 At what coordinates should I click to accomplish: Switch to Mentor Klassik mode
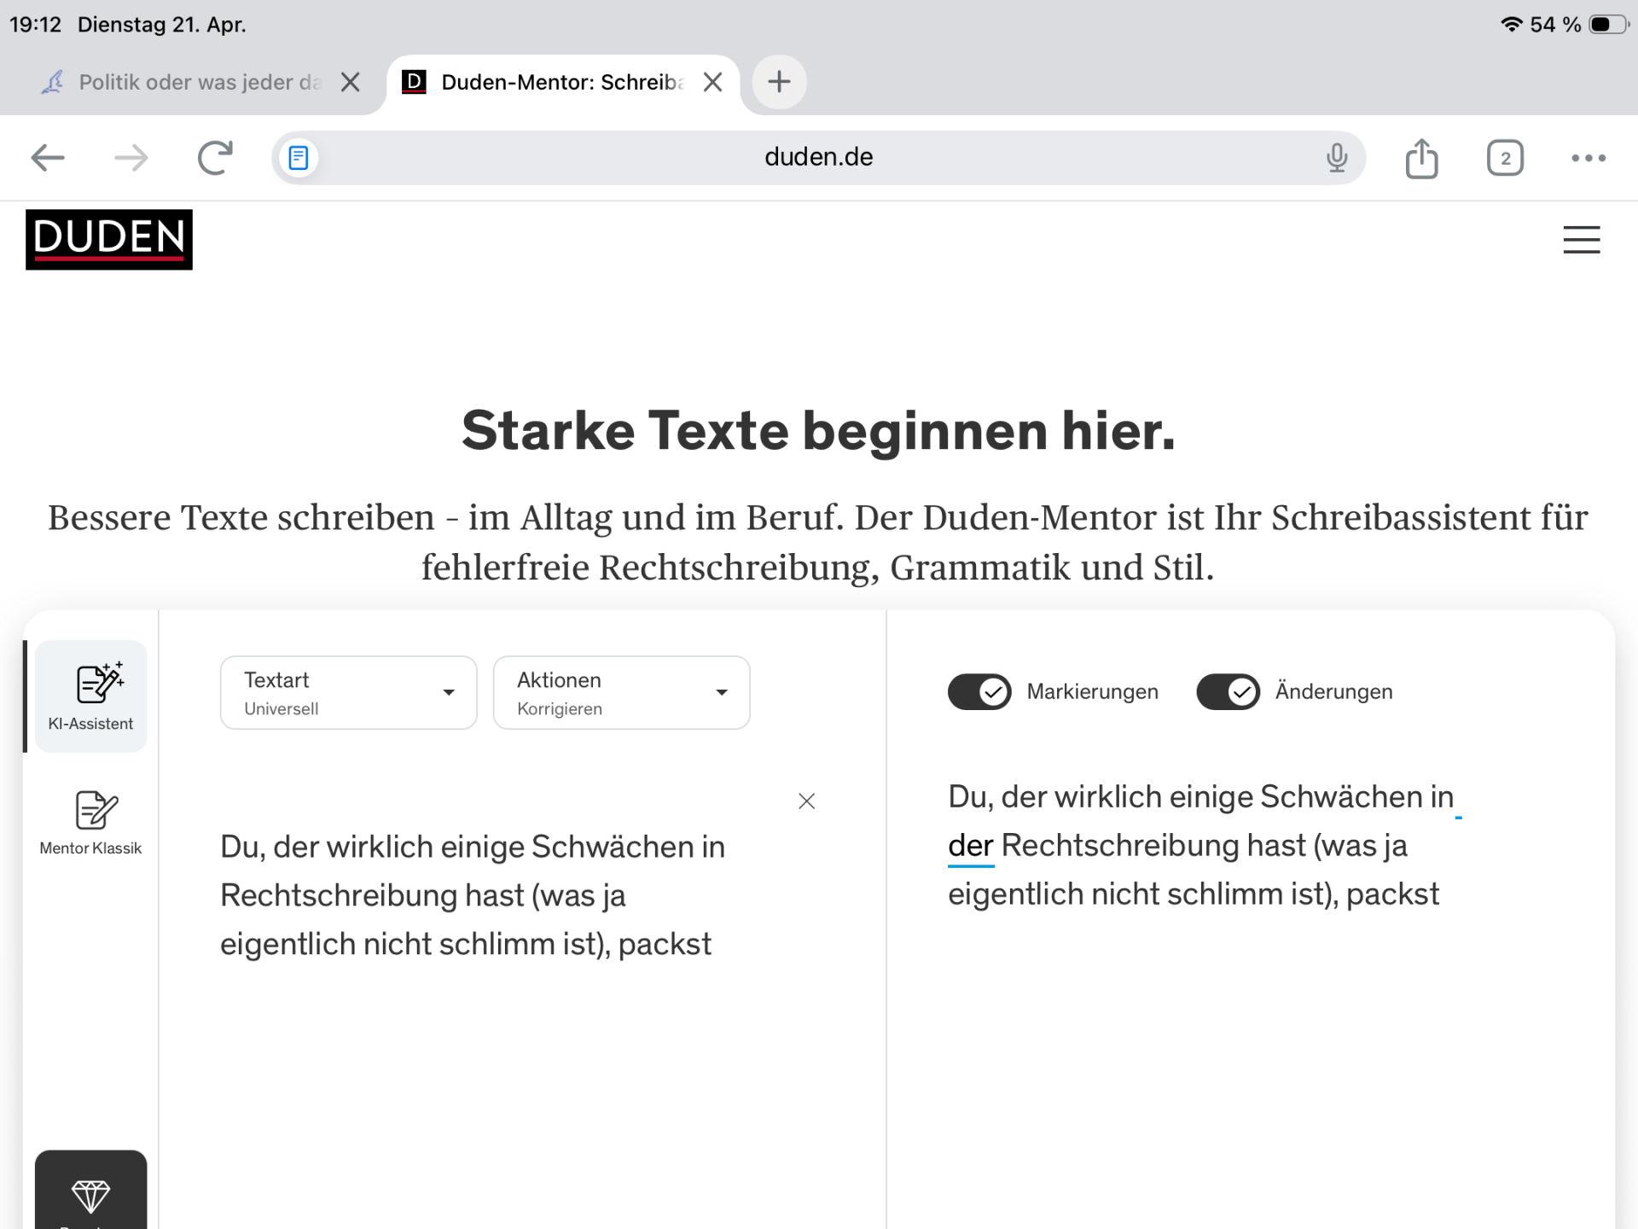click(90, 821)
